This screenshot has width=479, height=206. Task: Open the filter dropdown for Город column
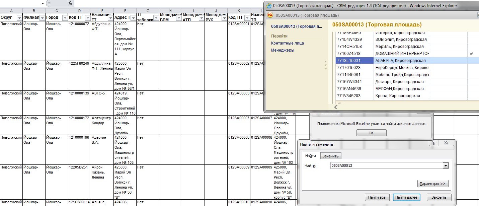65,18
